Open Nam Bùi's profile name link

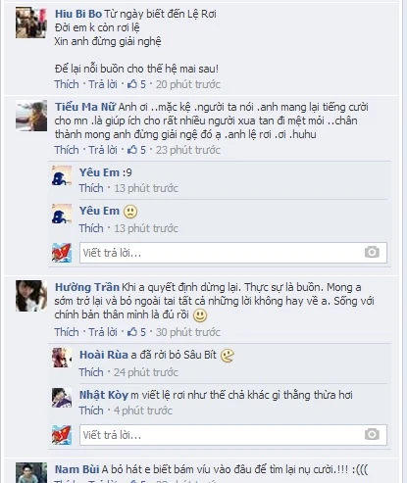[x=76, y=469]
